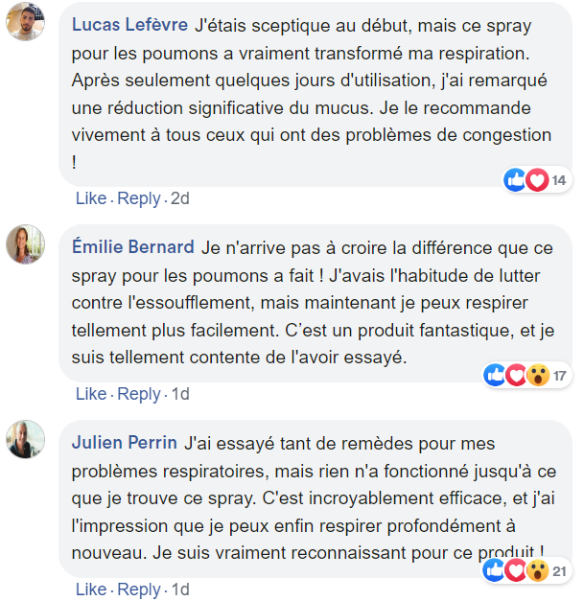Open Lucas Lefèvre's profile name link
This screenshot has height=601, width=584.
[x=129, y=22]
